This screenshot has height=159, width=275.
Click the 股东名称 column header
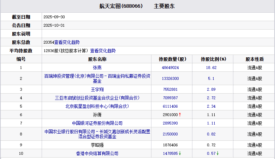pyautogui.click(x=97, y=59)
